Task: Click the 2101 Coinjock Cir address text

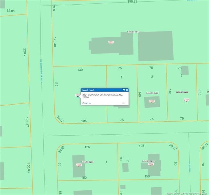Action: point(103,96)
